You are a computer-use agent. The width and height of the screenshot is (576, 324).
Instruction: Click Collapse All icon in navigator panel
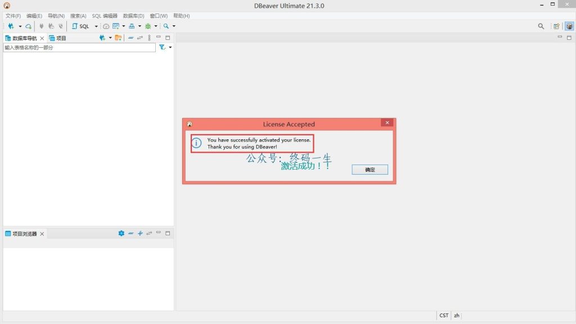pos(130,38)
